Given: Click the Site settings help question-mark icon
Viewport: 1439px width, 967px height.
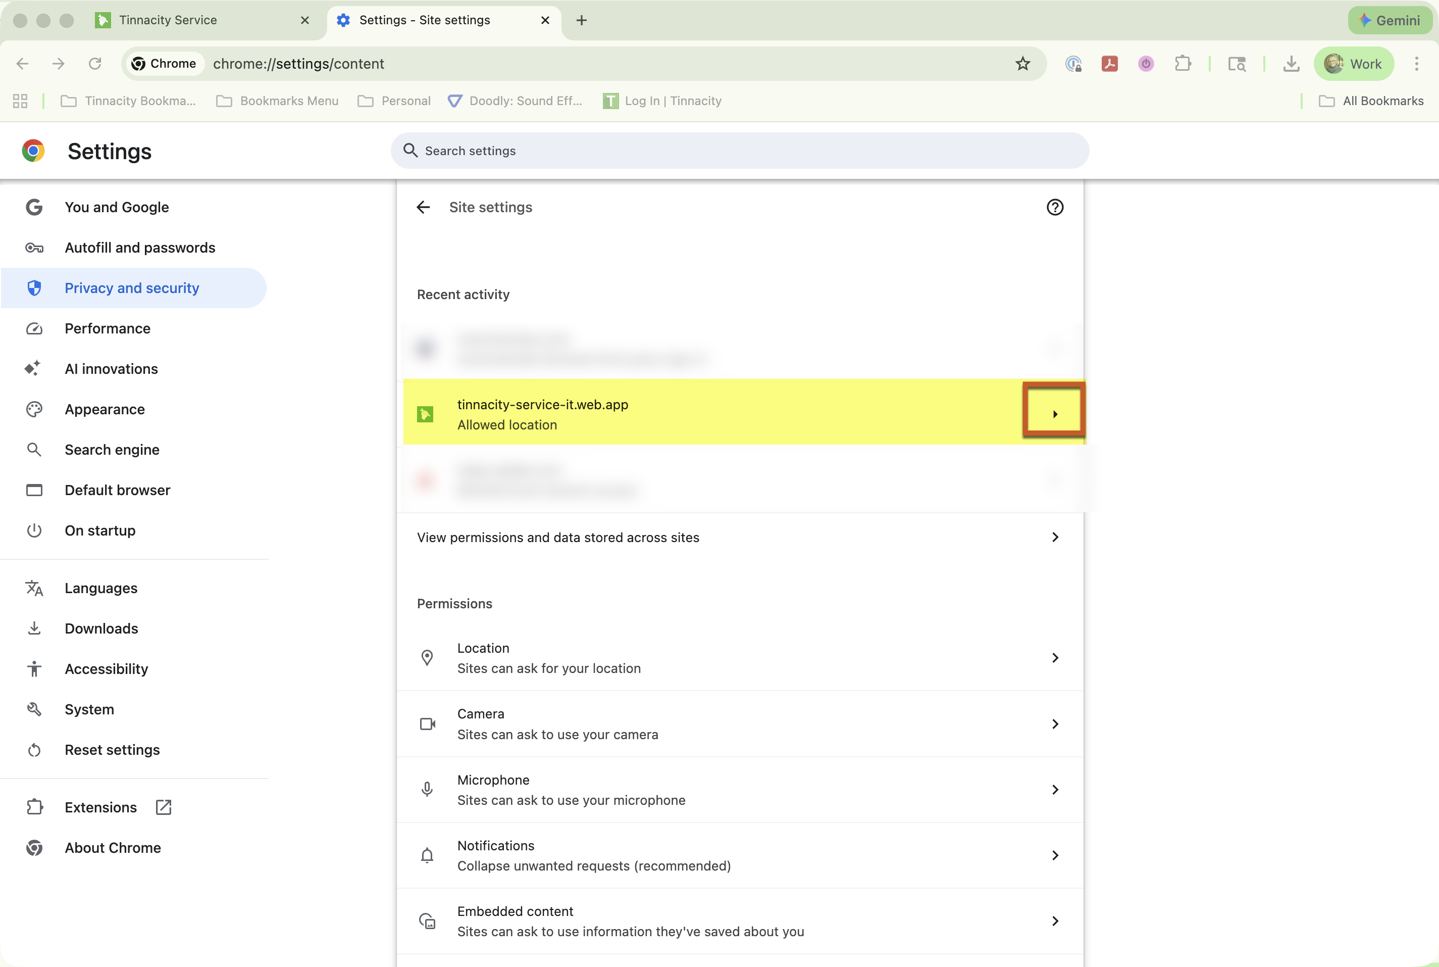Looking at the screenshot, I should pyautogui.click(x=1054, y=207).
